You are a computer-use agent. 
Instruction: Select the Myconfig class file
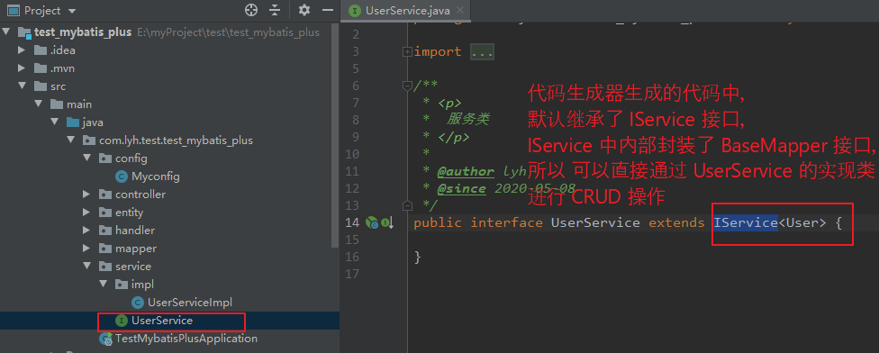click(x=155, y=176)
